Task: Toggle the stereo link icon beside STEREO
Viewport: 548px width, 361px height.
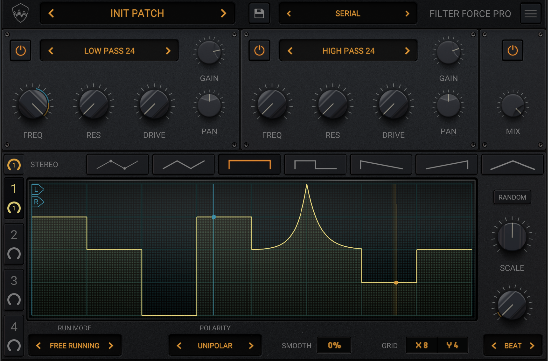Action: (14, 165)
